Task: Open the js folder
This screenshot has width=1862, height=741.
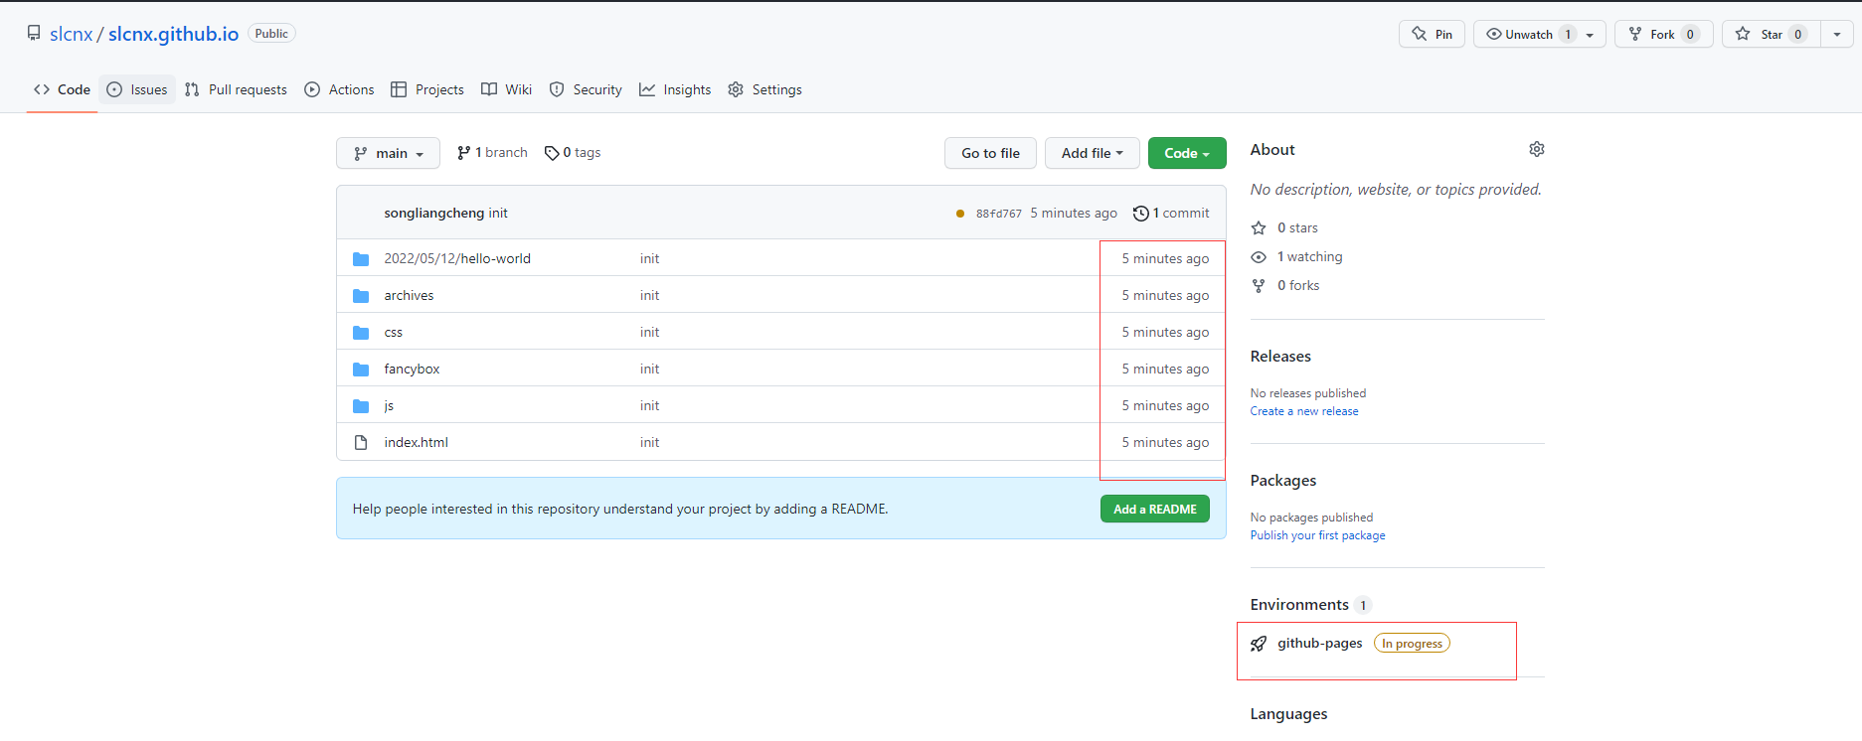Action: tap(389, 405)
